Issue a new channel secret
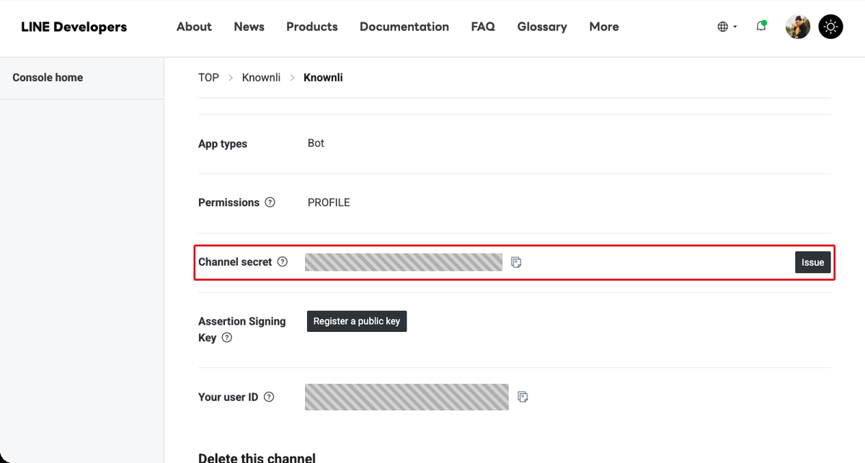865x463 pixels. tap(812, 262)
